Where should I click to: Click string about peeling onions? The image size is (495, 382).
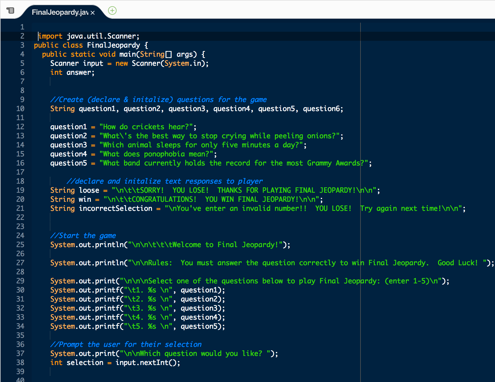219,136
